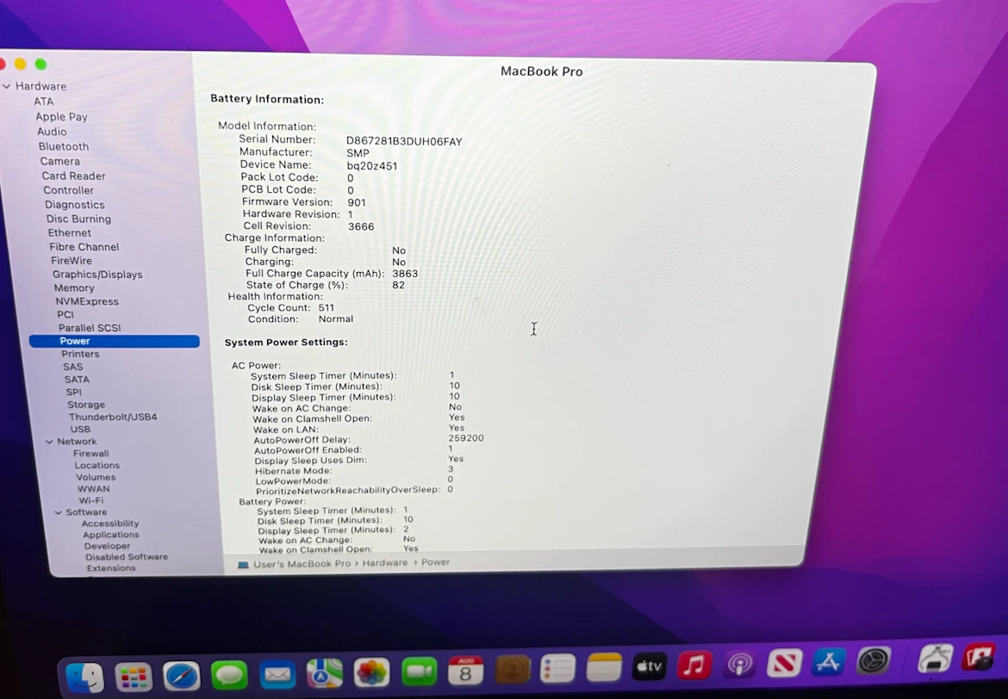This screenshot has height=699, width=1008.
Task: Select USB in the Hardware list
Action: 80,430
